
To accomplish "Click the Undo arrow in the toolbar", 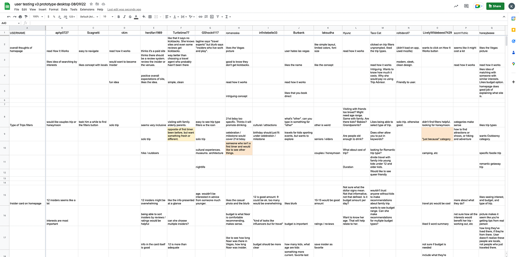I will pyautogui.click(x=9, y=17).
